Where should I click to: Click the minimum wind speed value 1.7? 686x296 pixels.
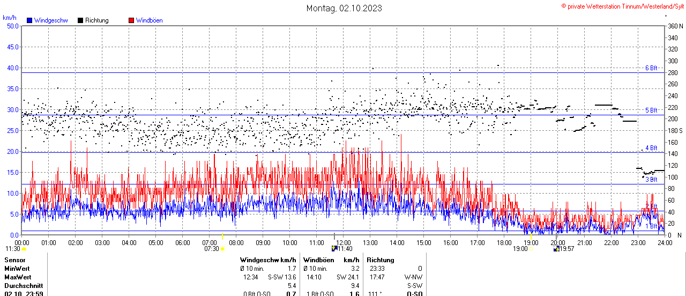292,268
